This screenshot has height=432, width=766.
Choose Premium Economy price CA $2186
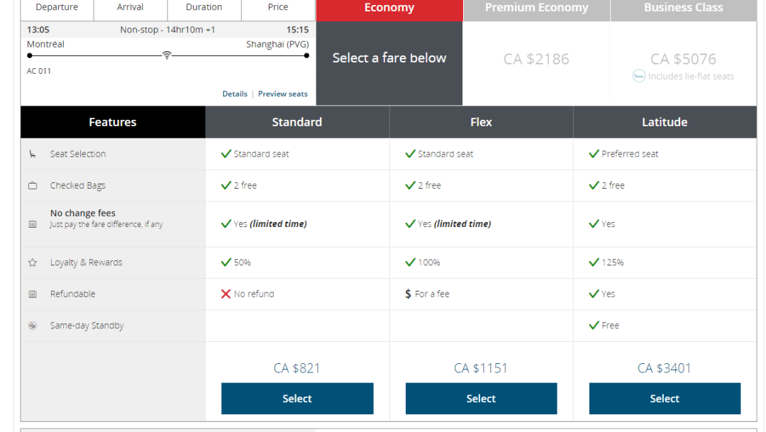click(x=536, y=59)
